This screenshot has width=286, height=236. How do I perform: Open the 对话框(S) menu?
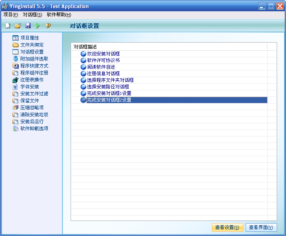click(x=32, y=15)
